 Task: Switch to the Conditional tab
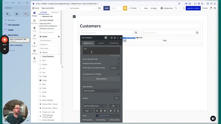pos(114,43)
